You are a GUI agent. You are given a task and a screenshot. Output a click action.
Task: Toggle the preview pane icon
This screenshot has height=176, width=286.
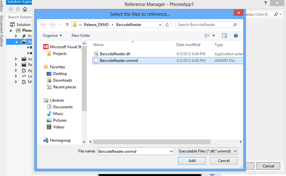click(x=224, y=36)
